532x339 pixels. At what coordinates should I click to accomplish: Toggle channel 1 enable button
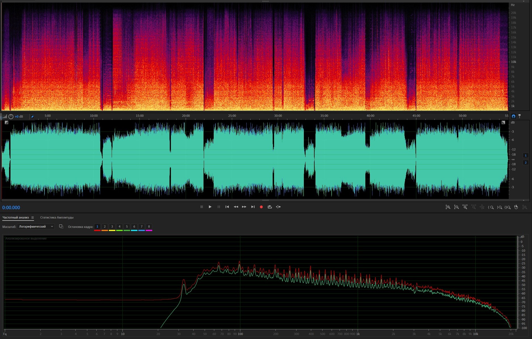click(525, 155)
